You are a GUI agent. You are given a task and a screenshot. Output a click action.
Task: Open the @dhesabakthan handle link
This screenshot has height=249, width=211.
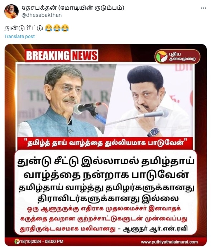[x=42, y=15]
